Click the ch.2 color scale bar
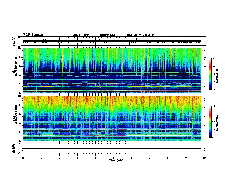The height and width of the screenshot is (177, 230). click(210, 122)
